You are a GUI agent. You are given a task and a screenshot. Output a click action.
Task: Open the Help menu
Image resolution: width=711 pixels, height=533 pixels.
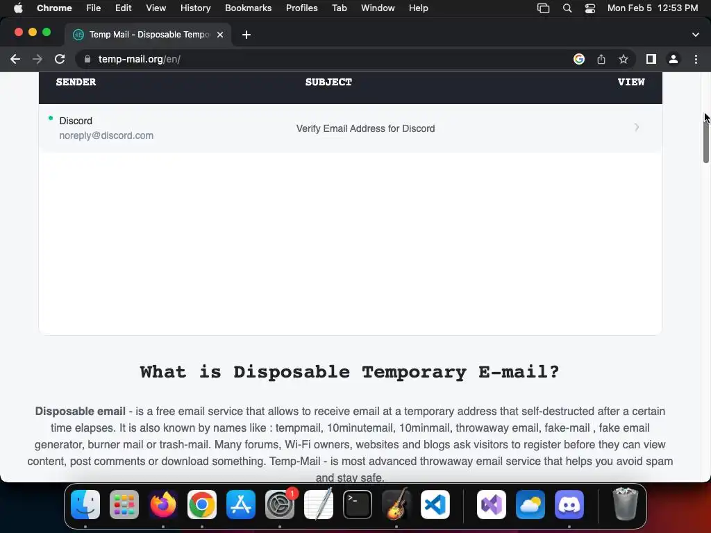click(418, 8)
